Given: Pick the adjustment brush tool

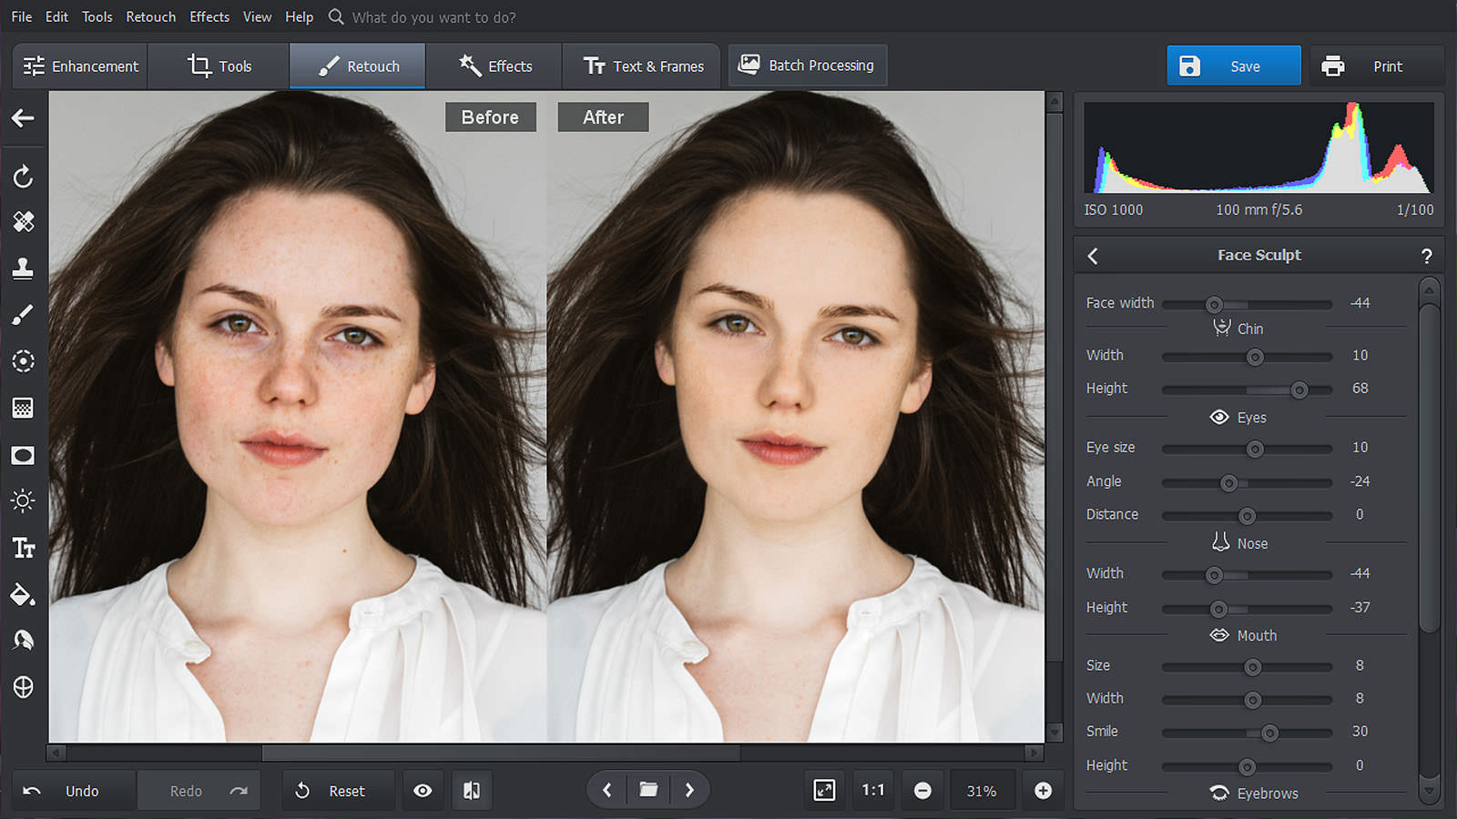Looking at the screenshot, I should (23, 314).
